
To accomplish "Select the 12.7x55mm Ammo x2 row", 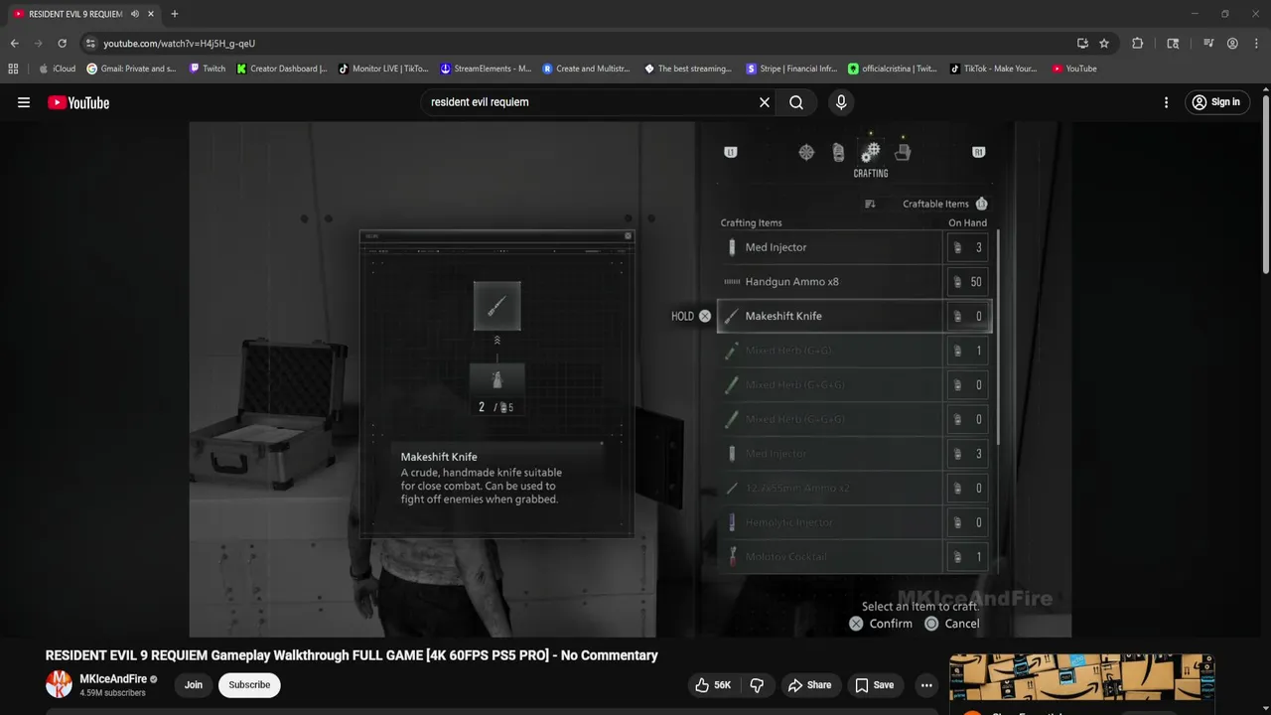I will point(854,488).
